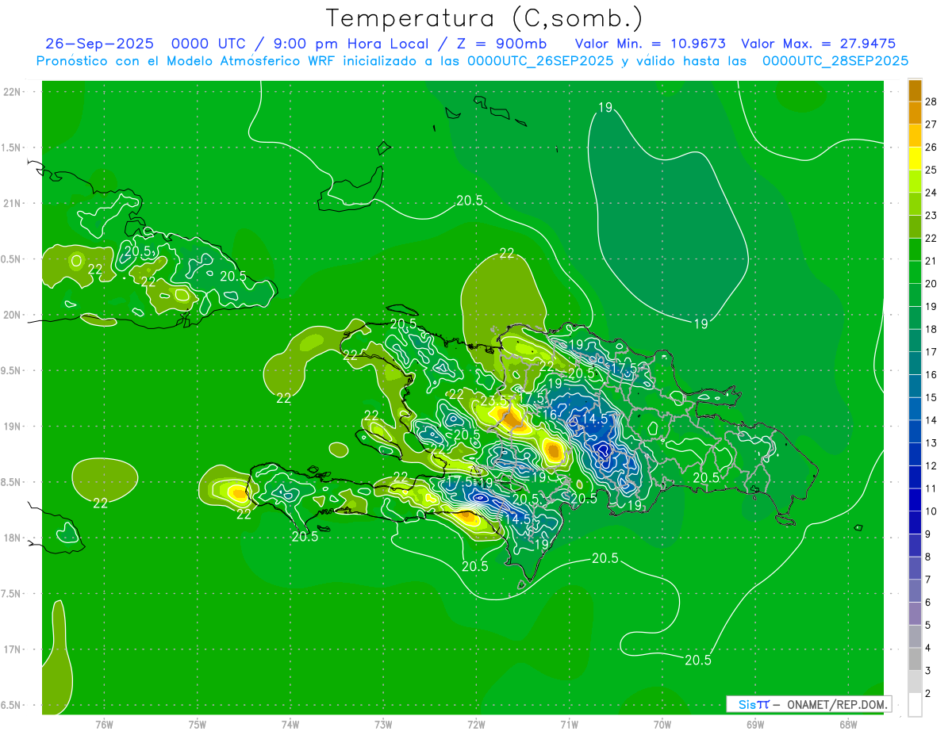The image size is (952, 735).
Task: Click the color scale label 7
Action: tap(928, 580)
